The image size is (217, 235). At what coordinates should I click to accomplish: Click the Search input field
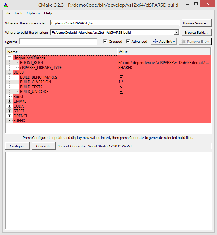59,42
